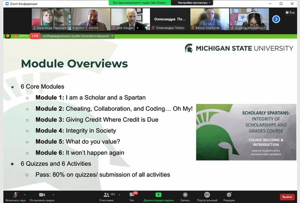Click '6 Quizzes and 6 Activities' text

point(56,164)
